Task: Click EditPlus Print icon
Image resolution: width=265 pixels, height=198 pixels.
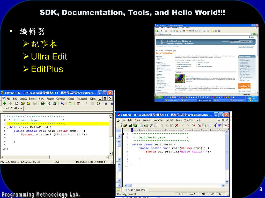Action: pyautogui.click(x=146, y=125)
